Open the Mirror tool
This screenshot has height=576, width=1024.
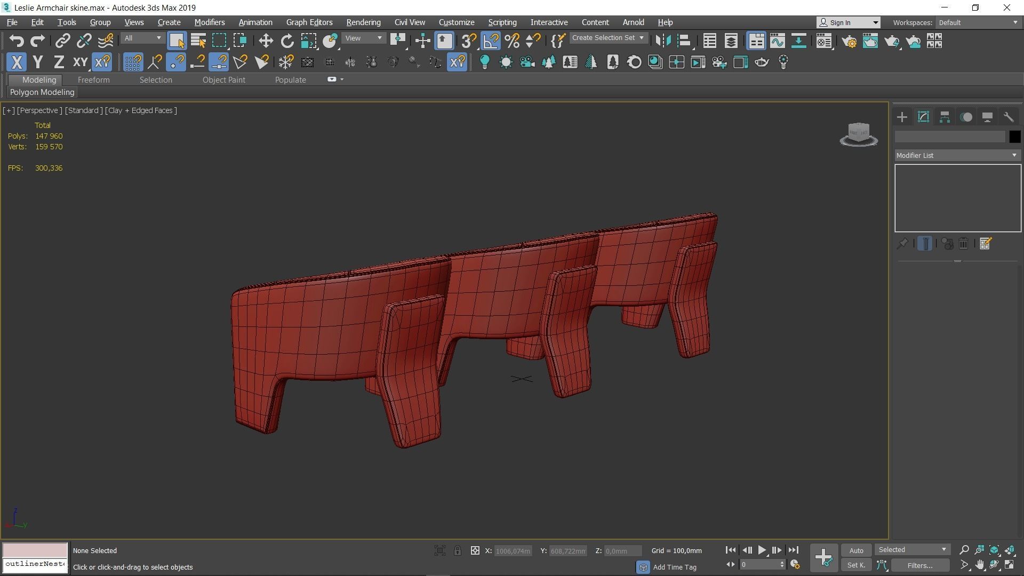663,41
